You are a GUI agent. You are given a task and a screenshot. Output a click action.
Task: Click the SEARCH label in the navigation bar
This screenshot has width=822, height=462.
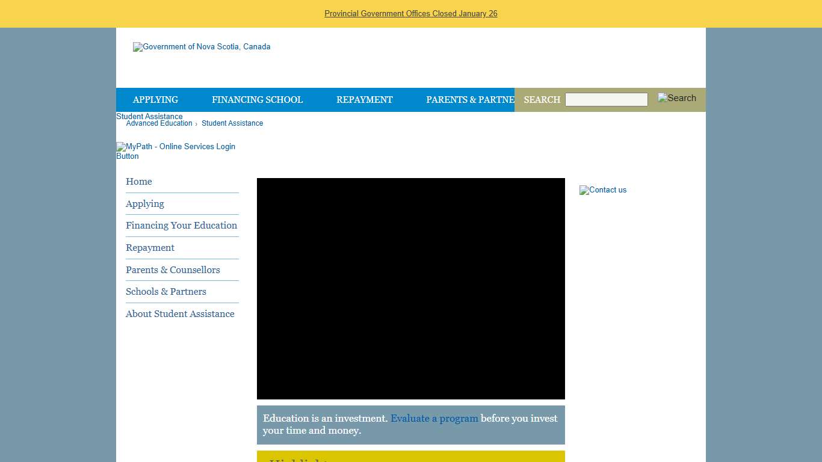pyautogui.click(x=541, y=100)
